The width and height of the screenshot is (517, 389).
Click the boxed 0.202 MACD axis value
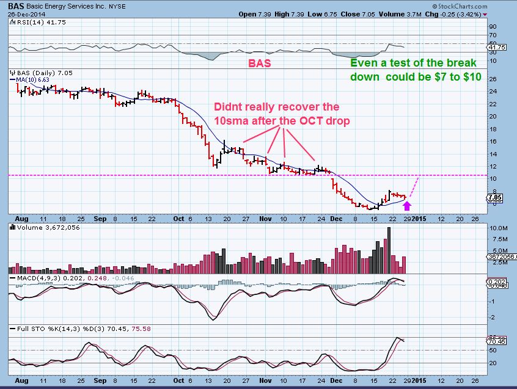coord(497,282)
